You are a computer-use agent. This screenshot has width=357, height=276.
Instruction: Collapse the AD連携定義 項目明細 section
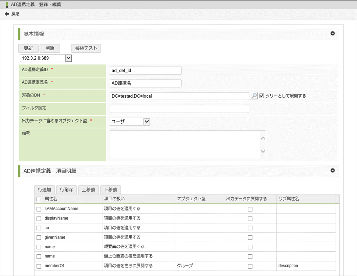(x=332, y=171)
